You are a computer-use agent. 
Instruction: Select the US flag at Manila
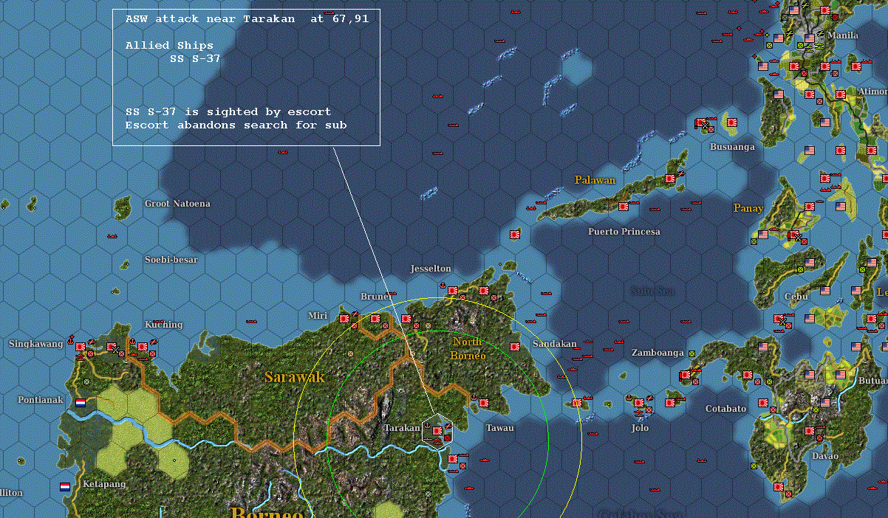(810, 38)
